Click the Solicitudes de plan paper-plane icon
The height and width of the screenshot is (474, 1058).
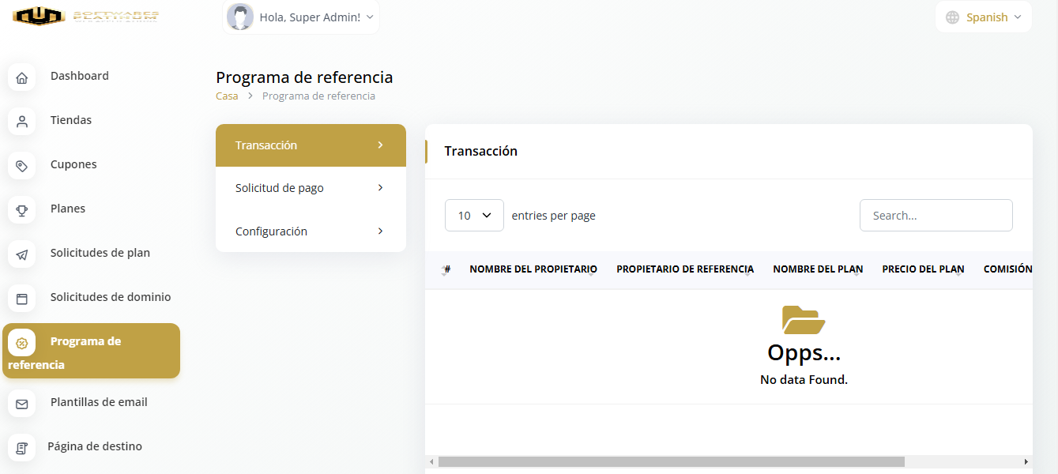pyautogui.click(x=22, y=254)
